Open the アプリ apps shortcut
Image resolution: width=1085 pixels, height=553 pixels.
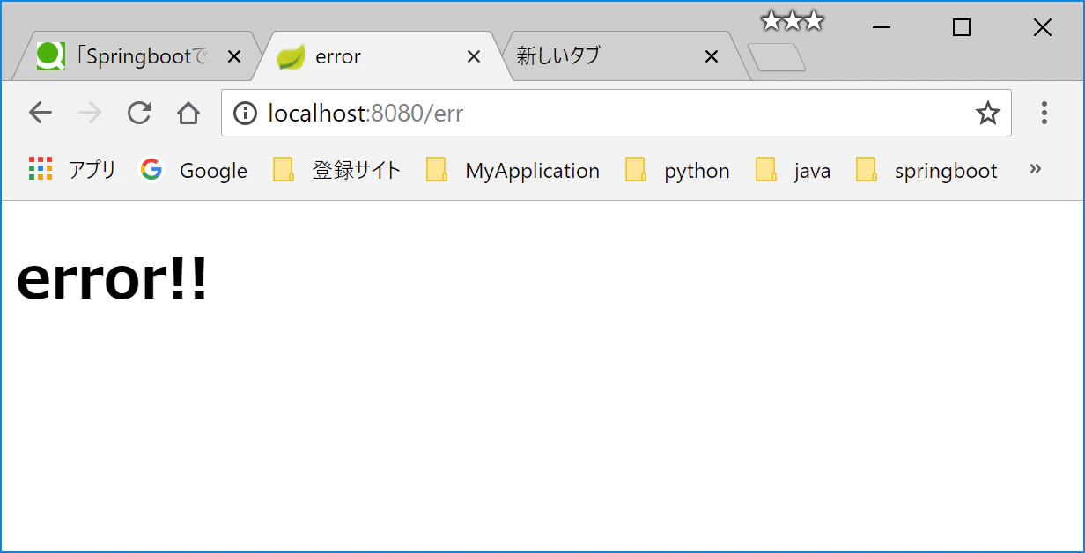pyautogui.click(x=72, y=170)
